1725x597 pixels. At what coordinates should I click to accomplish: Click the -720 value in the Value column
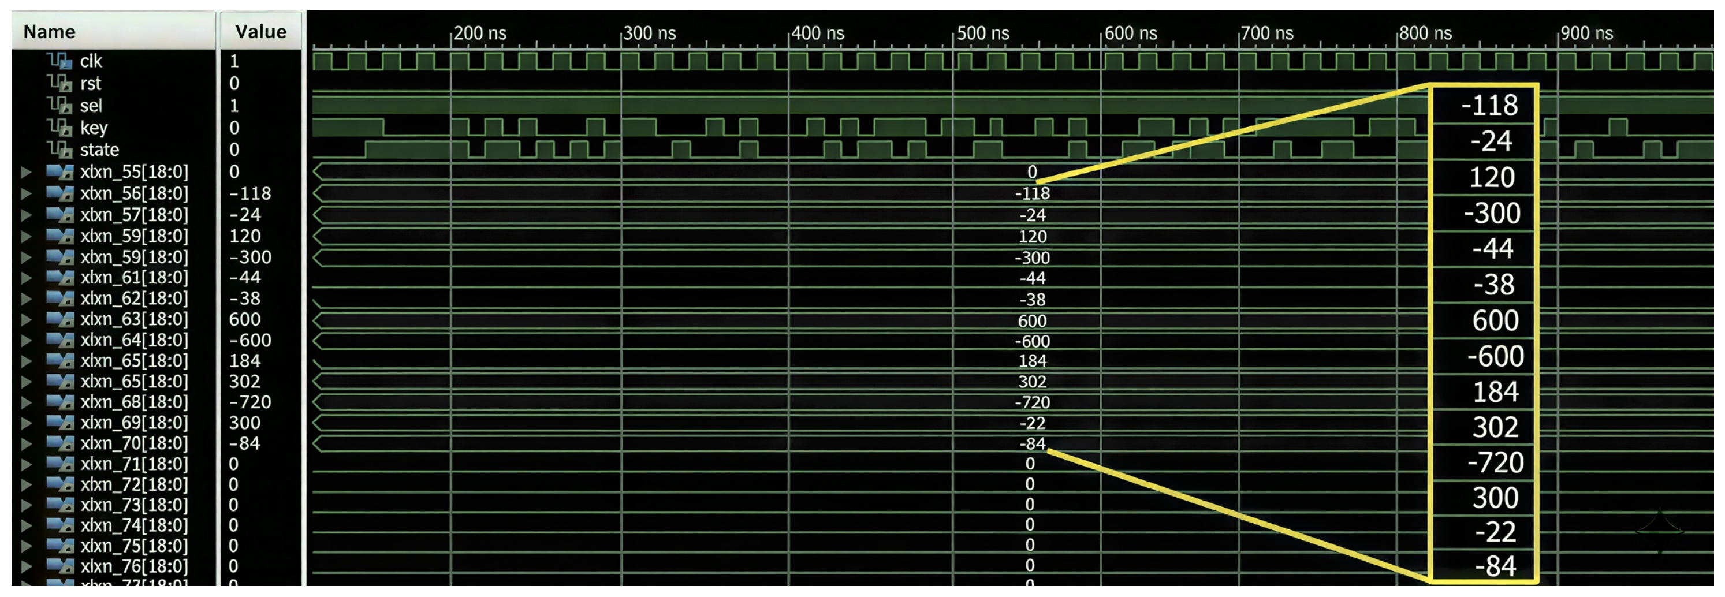pos(250,402)
